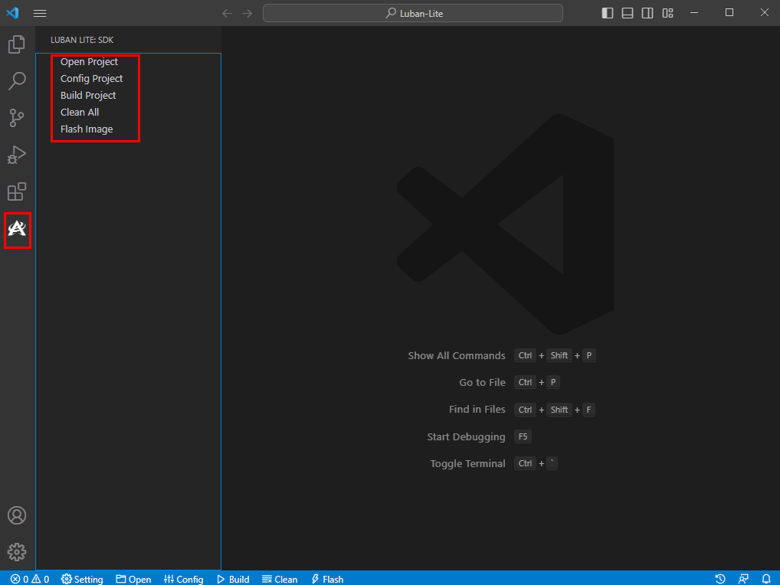This screenshot has width=780, height=585.
Task: Open the Accounts icon
Action: (17, 515)
